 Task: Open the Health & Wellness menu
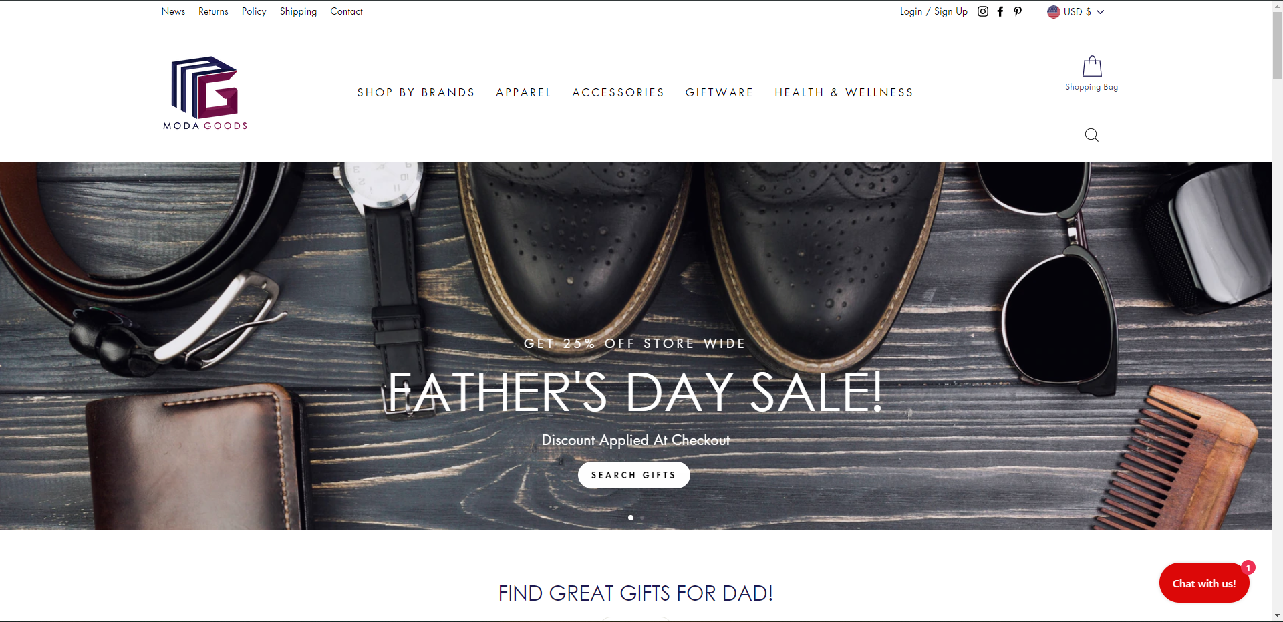[844, 92]
